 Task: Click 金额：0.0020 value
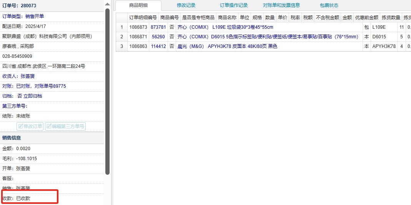pos(16,149)
